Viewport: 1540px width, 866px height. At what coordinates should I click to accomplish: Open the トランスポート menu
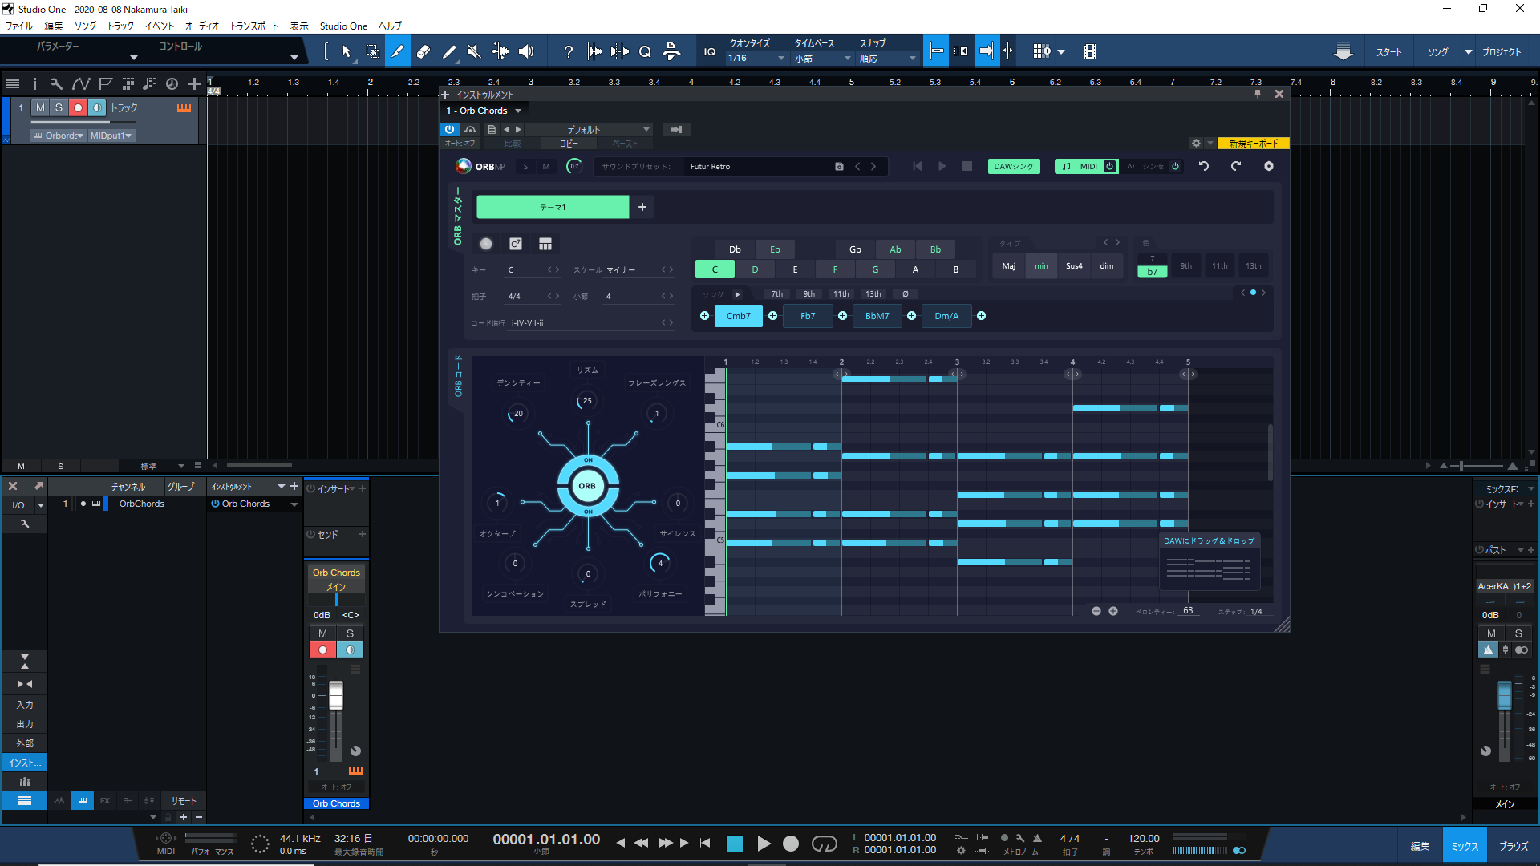click(x=254, y=26)
